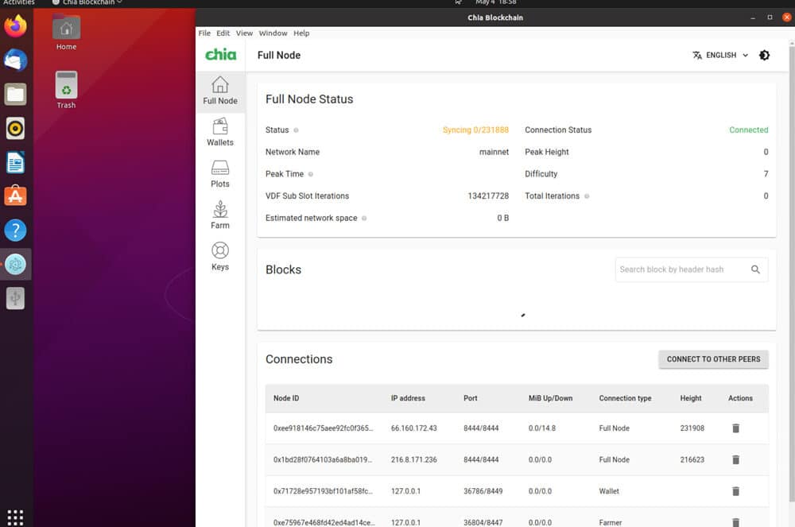The width and height of the screenshot is (795, 527).
Task: Focus the Search block by header hash field
Action: pos(682,269)
